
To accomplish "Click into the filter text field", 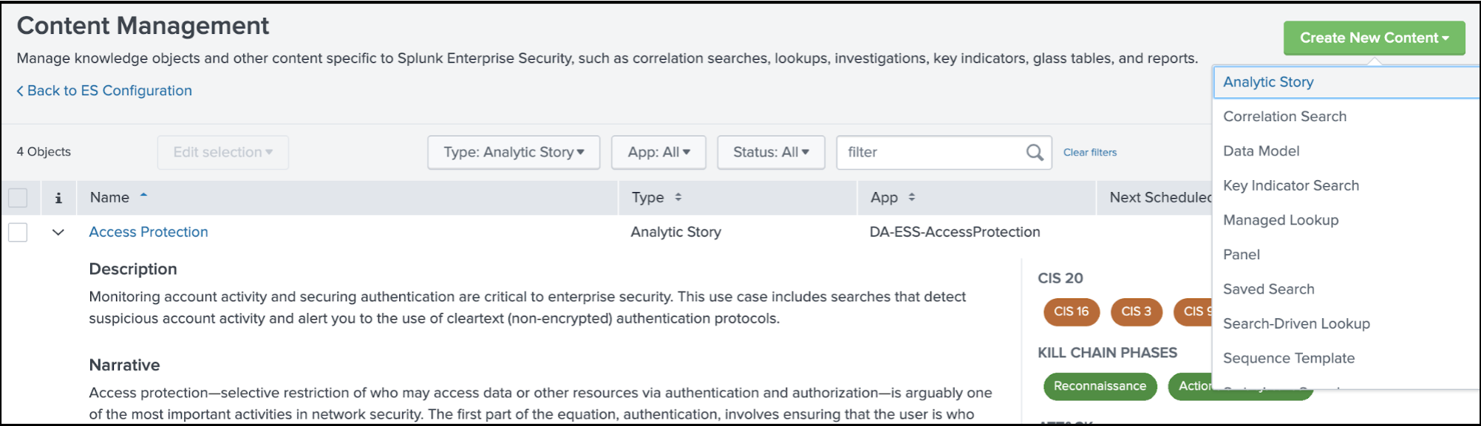I will coord(933,152).
